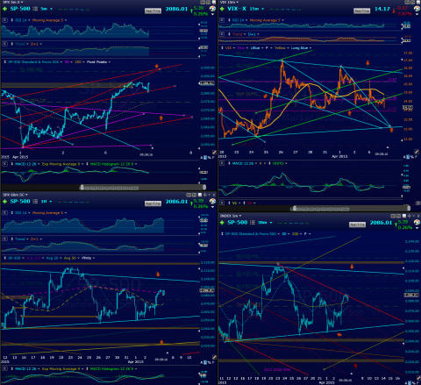Viewport: 421px width, 385px height.
Task: Click SP-500 symbol name in 5m chart
Action: pos(20,9)
